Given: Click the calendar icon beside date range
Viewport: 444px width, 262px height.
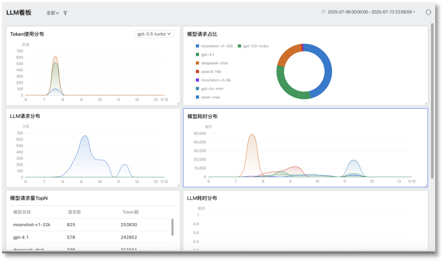Looking at the screenshot, I should coord(324,11).
